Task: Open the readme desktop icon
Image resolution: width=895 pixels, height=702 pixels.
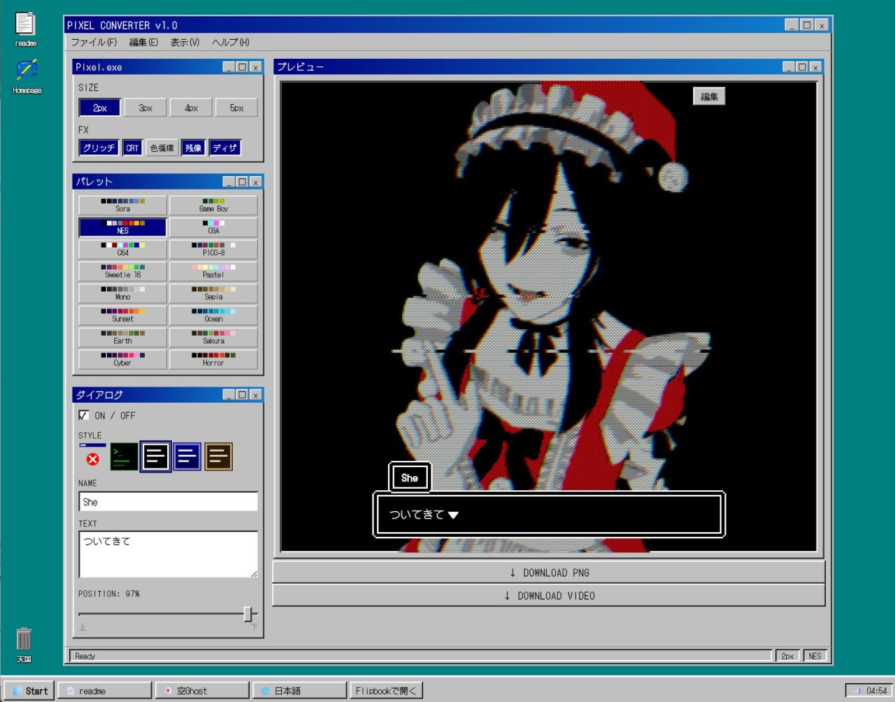Action: (x=25, y=29)
